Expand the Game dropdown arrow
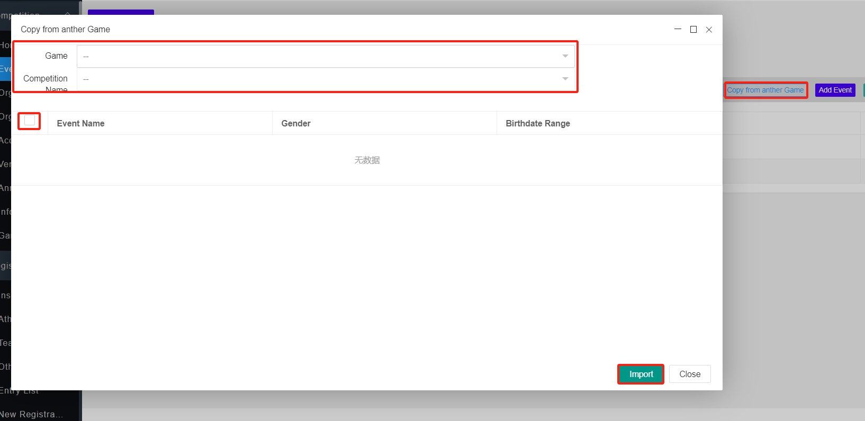The image size is (865, 421). click(565, 56)
